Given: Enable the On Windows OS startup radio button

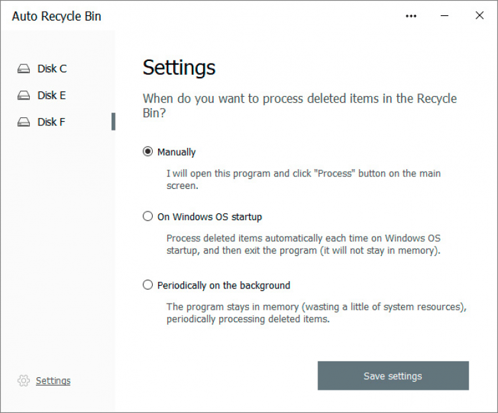Looking at the screenshot, I should point(148,216).
